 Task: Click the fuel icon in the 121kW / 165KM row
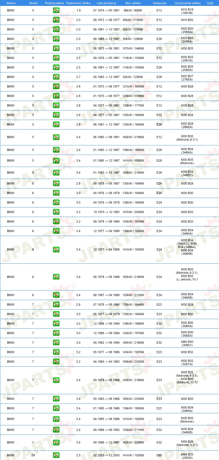(x=56, y=86)
